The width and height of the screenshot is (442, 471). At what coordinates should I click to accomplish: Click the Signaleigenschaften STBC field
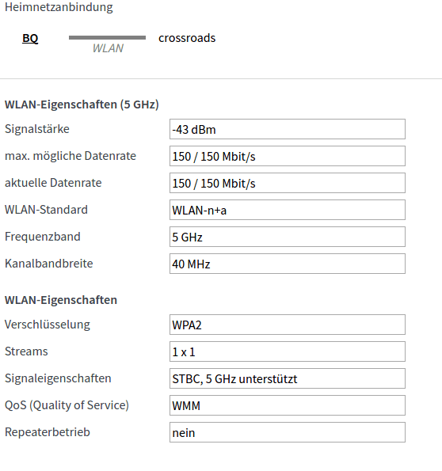[x=288, y=378]
